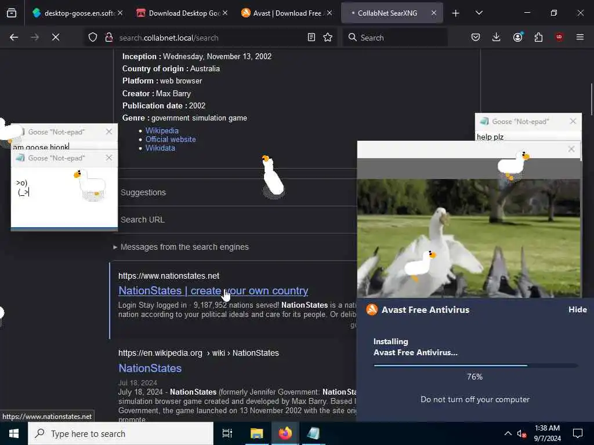Image resolution: width=594 pixels, height=445 pixels.
Task: Click the address bar URL field
Action: [210, 38]
